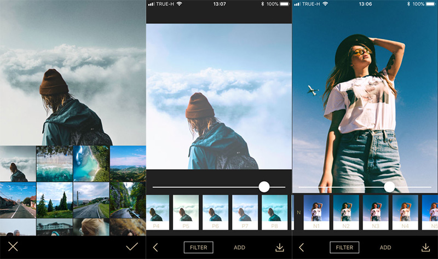Viewport: 438px width, 259px height.
Task: Tap download icon in cloud photo editor
Action: click(x=280, y=248)
